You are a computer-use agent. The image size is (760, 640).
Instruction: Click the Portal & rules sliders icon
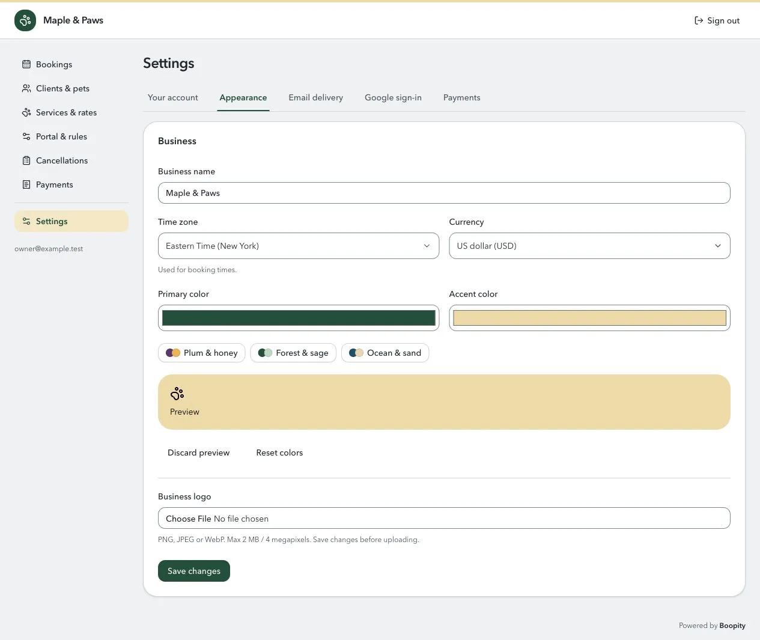26,136
